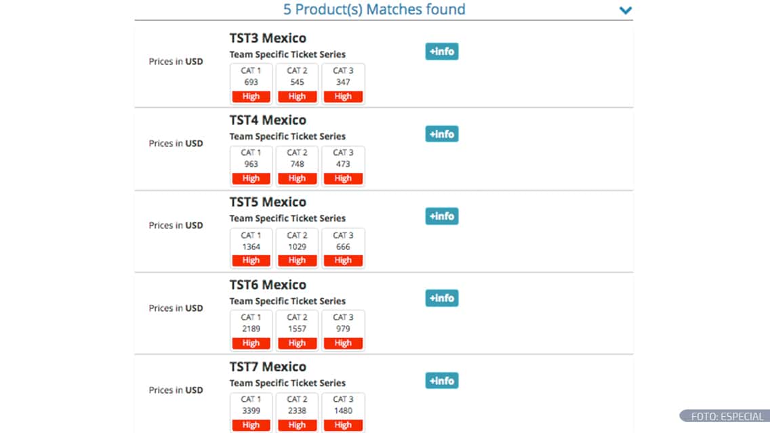Select TST4 Mexico CAT 2 at 748

[297, 166]
